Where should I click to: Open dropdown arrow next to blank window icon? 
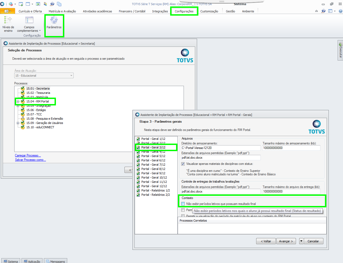(x=32, y=4)
